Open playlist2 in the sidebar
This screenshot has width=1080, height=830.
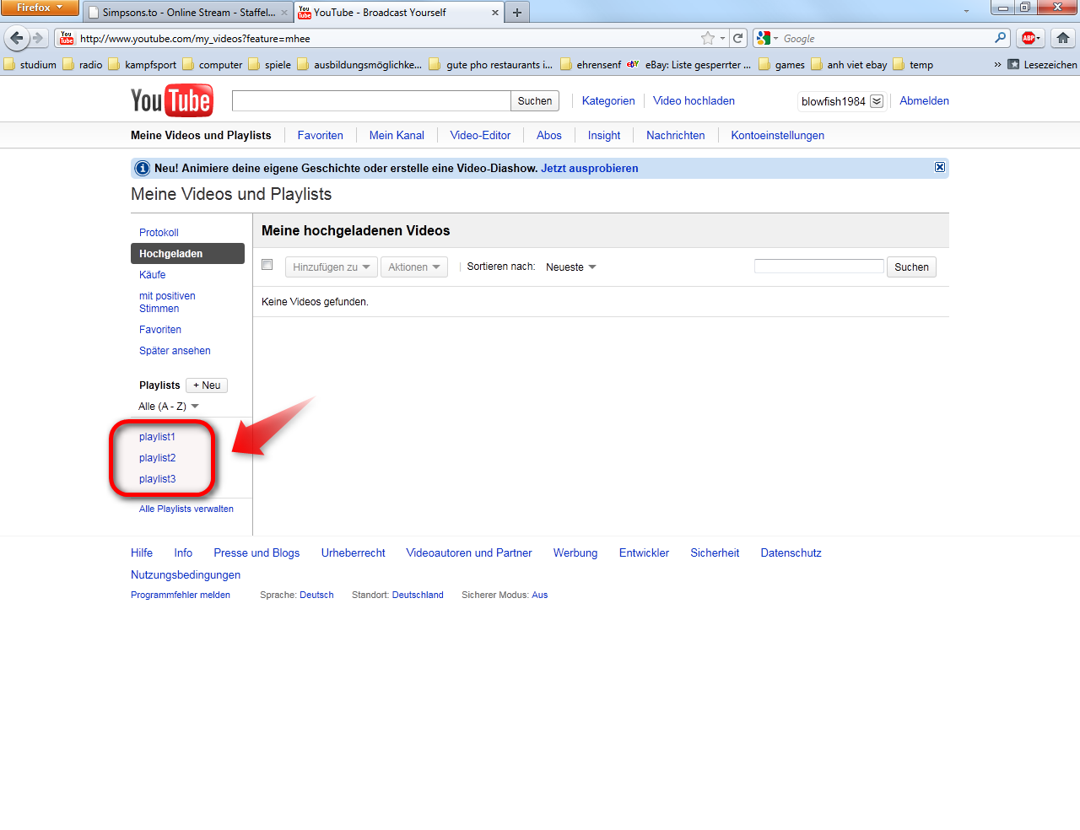pos(158,458)
